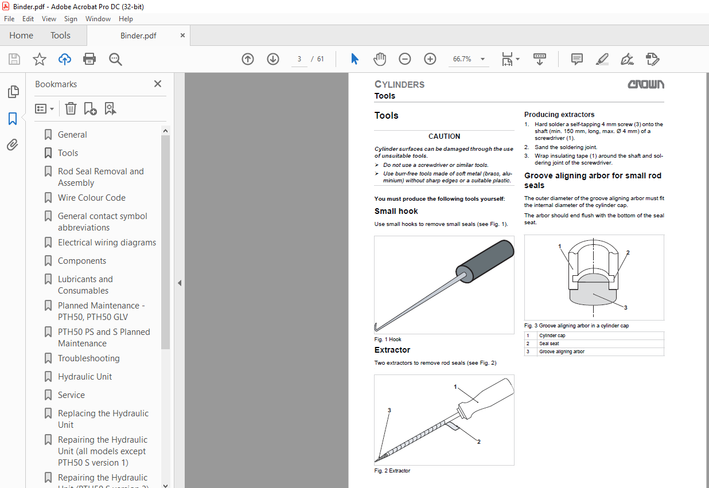Open the Edit menu
The image size is (709, 488).
pyautogui.click(x=28, y=19)
